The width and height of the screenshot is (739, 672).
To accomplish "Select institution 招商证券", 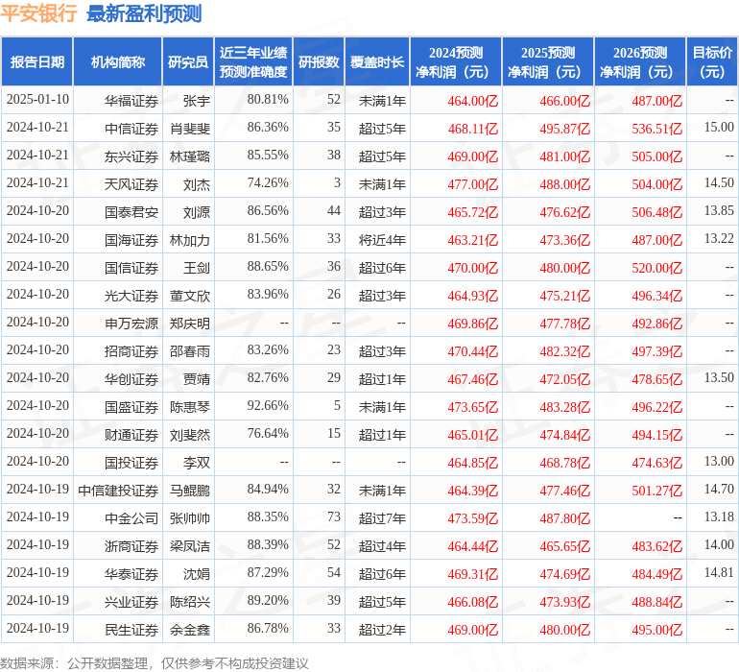I will pyautogui.click(x=131, y=350).
